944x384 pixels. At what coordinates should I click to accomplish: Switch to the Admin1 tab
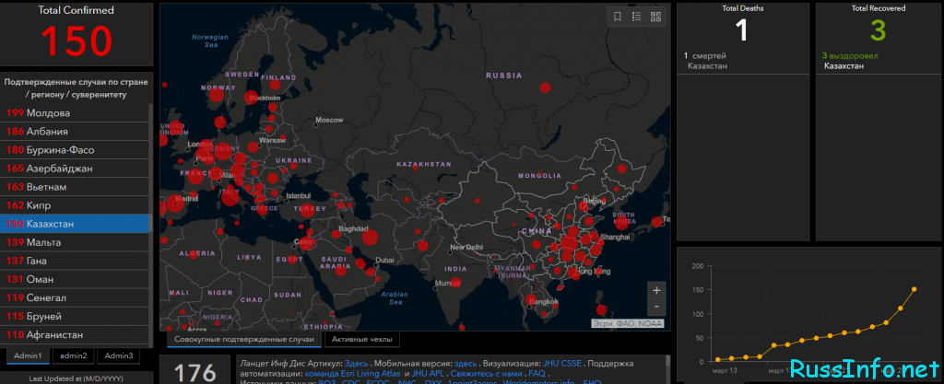pyautogui.click(x=29, y=355)
